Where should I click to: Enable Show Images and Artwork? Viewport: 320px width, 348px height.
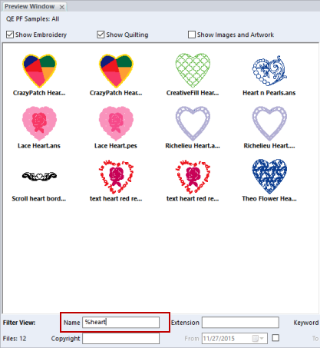192,35
